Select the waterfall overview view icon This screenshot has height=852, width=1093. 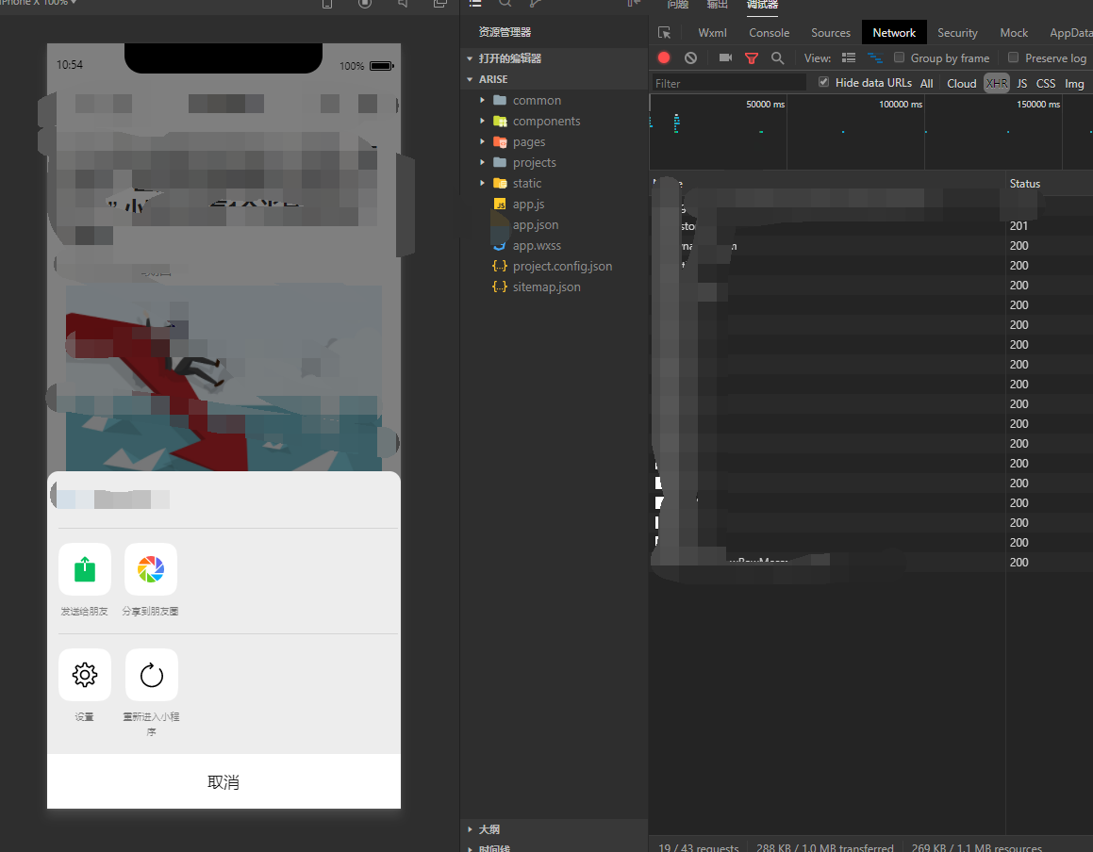pyautogui.click(x=874, y=57)
